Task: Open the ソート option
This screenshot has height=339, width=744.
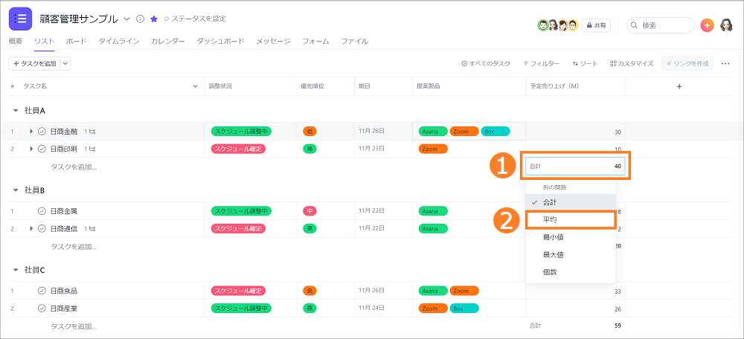Action: (x=585, y=63)
